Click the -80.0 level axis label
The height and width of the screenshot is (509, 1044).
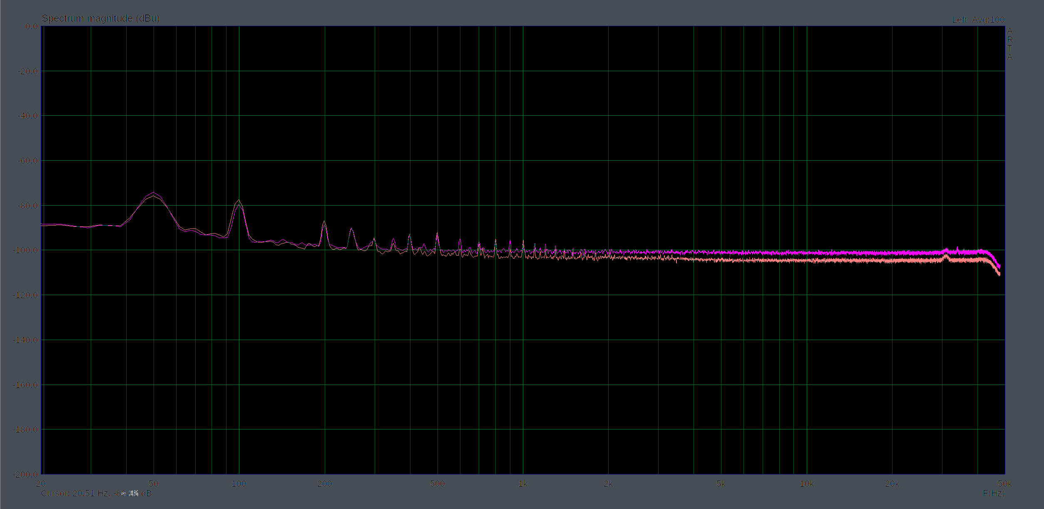click(27, 206)
